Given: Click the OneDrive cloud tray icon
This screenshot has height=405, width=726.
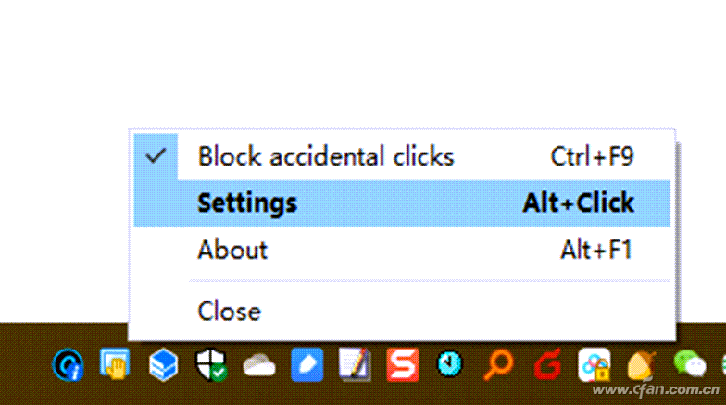Looking at the screenshot, I should [259, 365].
